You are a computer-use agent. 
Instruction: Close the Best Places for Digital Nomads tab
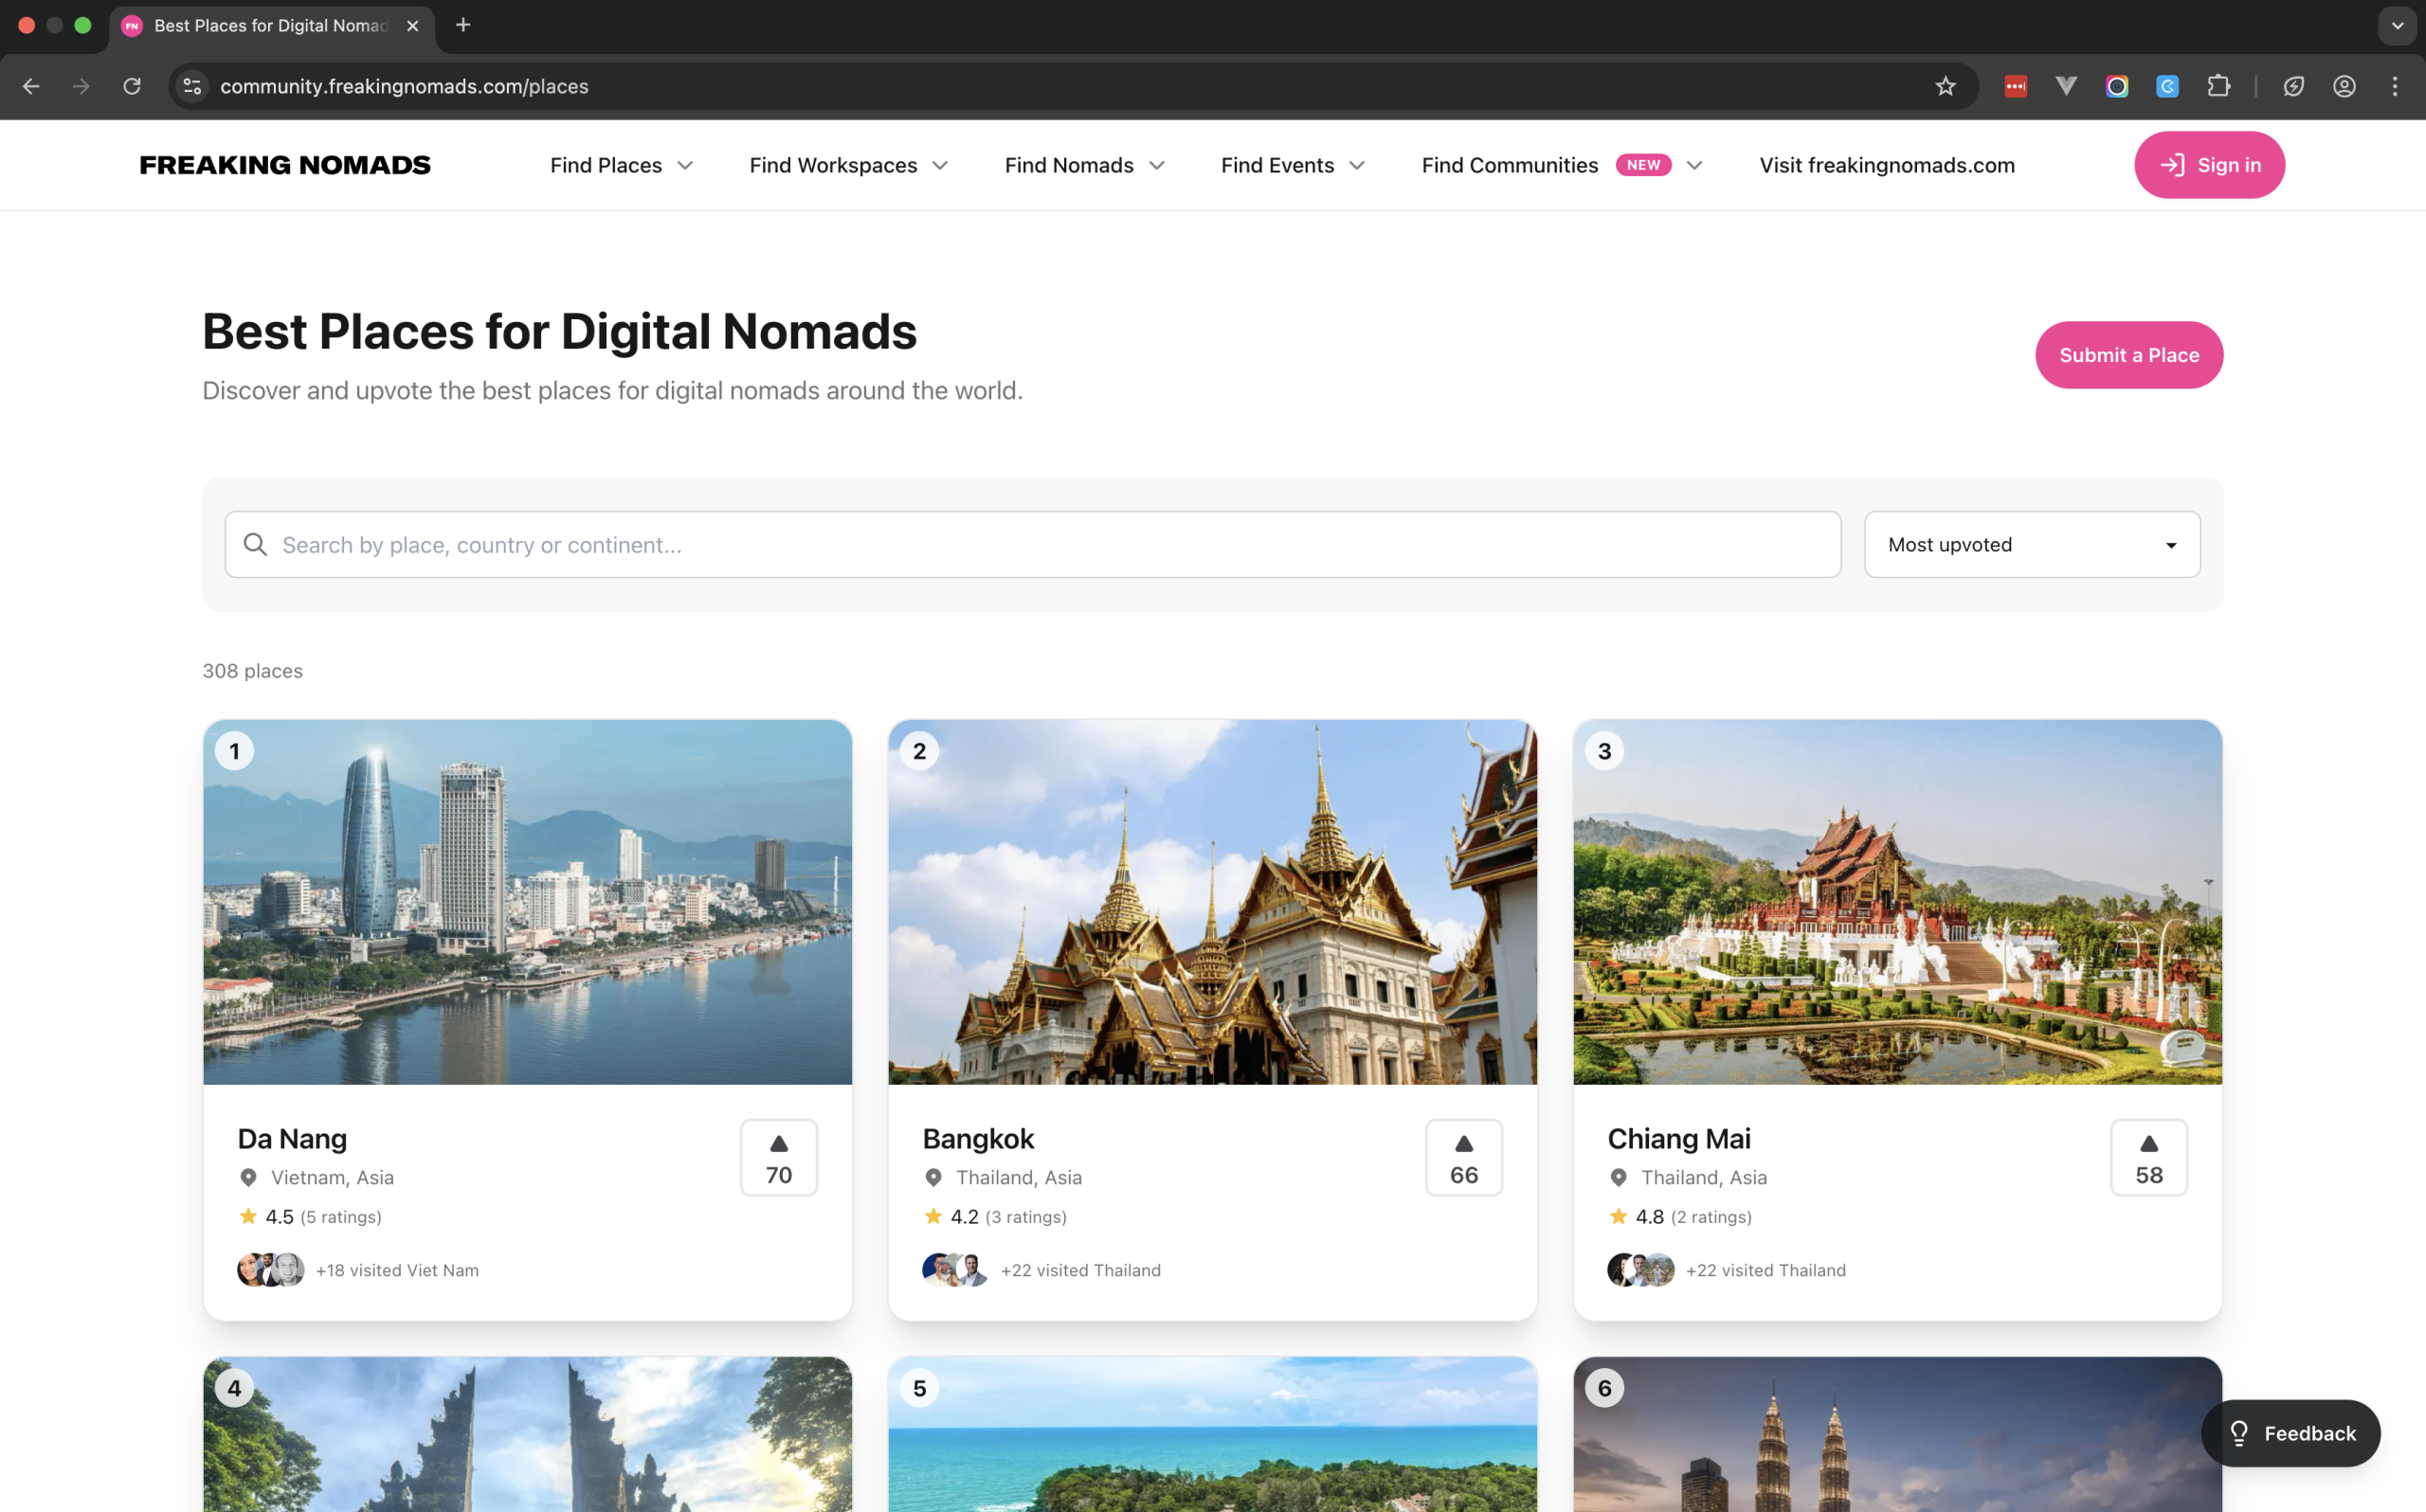coord(412,26)
